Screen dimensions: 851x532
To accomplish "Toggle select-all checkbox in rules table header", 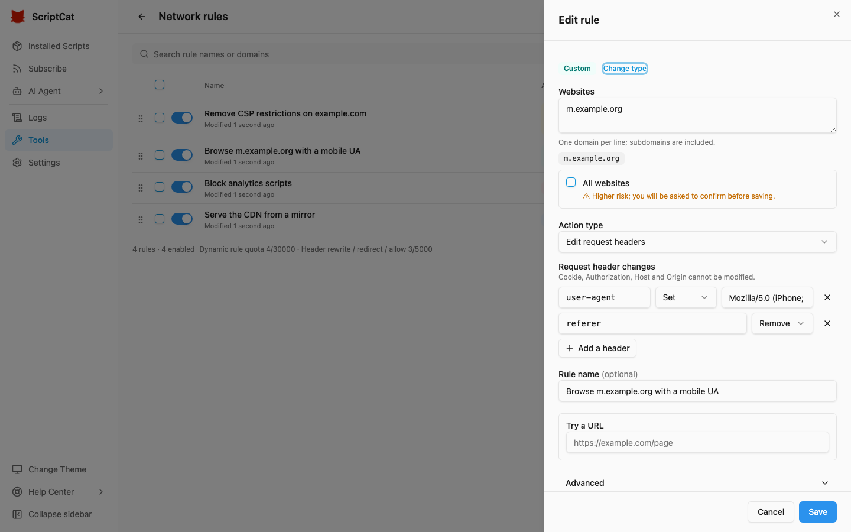I will pyautogui.click(x=160, y=85).
